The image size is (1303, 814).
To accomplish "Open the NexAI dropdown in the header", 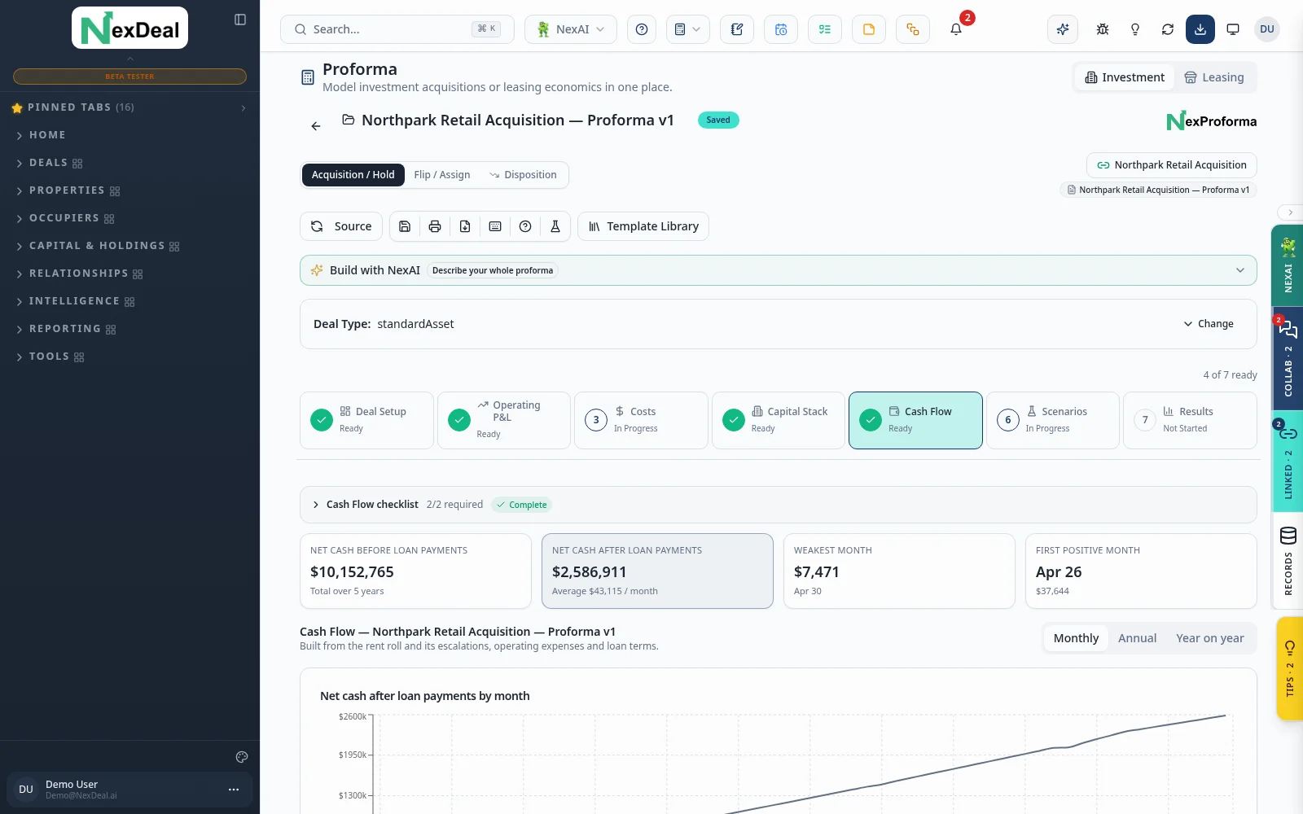I will click(x=571, y=29).
